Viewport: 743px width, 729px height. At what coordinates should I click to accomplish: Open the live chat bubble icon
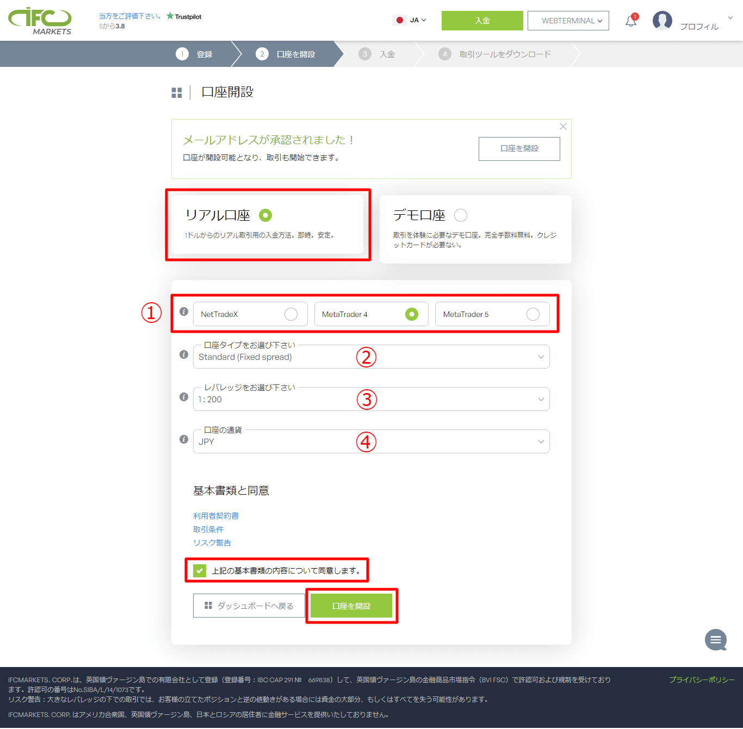715,640
